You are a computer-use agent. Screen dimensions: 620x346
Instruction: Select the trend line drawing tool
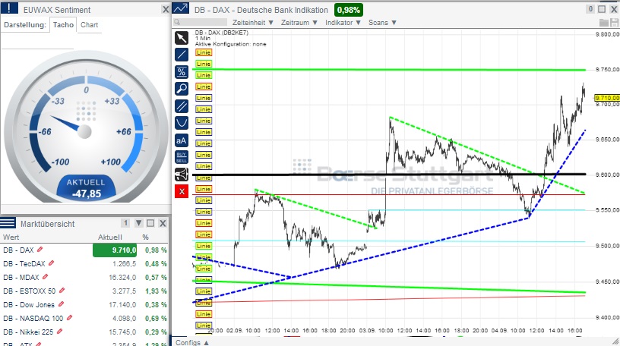click(182, 55)
